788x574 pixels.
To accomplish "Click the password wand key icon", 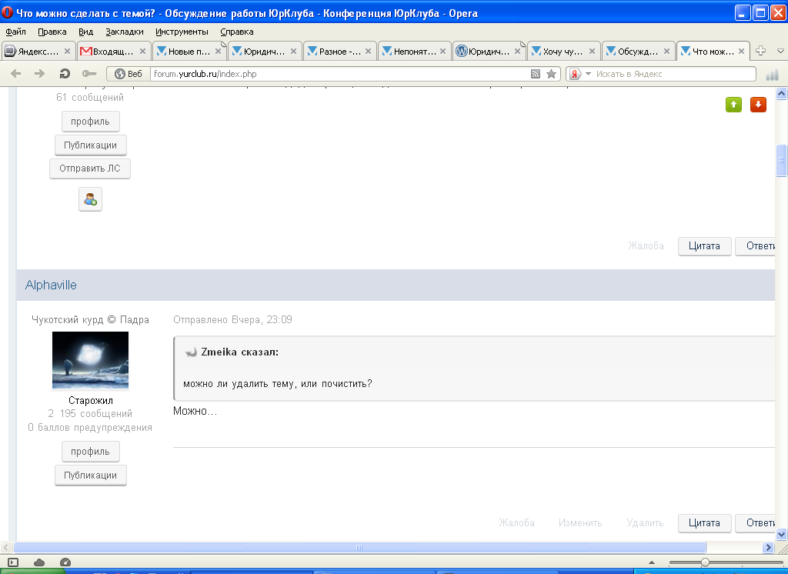I will [89, 74].
